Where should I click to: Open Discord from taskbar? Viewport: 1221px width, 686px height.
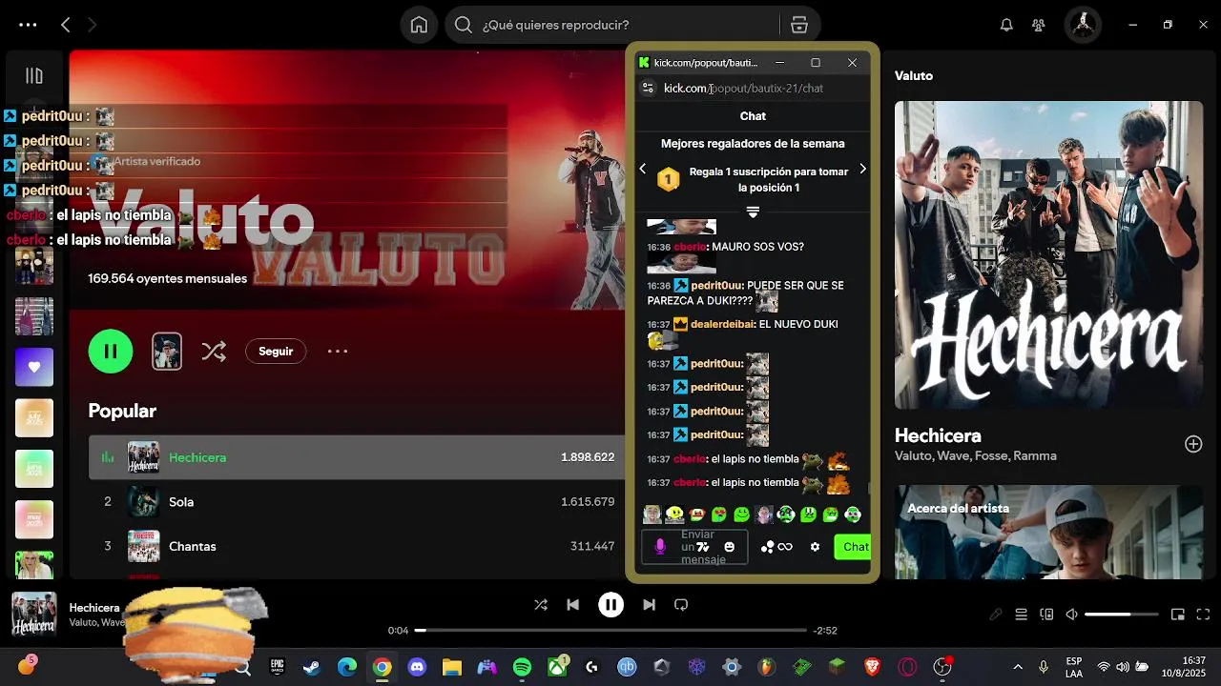(x=417, y=668)
